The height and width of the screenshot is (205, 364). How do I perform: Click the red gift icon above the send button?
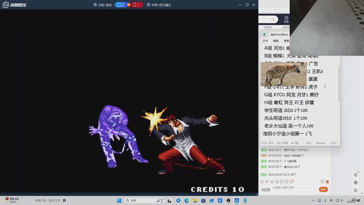tap(327, 182)
